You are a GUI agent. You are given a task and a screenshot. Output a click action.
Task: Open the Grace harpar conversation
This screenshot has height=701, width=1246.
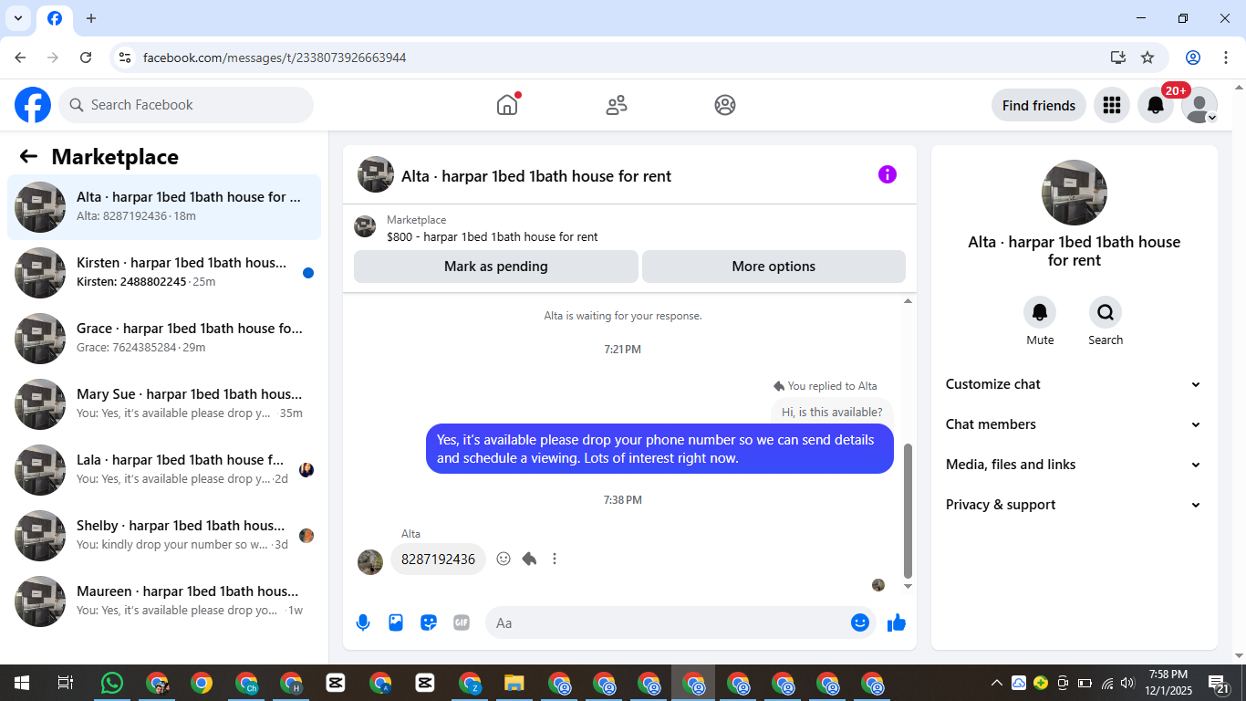pyautogui.click(x=164, y=339)
